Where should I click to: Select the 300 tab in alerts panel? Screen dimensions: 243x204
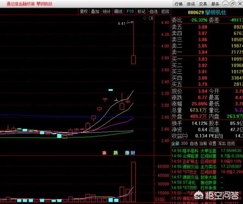click(184, 143)
